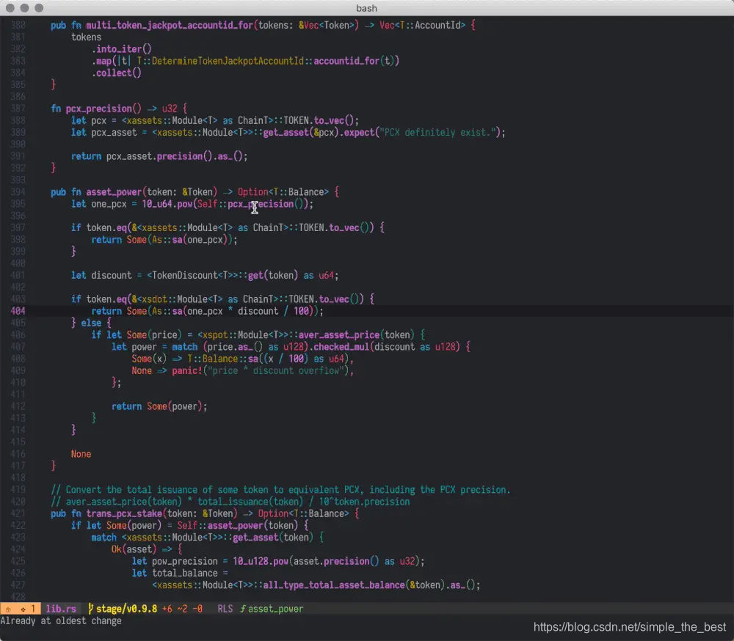
Task: Close the bash terminal window
Action: coord(10,8)
